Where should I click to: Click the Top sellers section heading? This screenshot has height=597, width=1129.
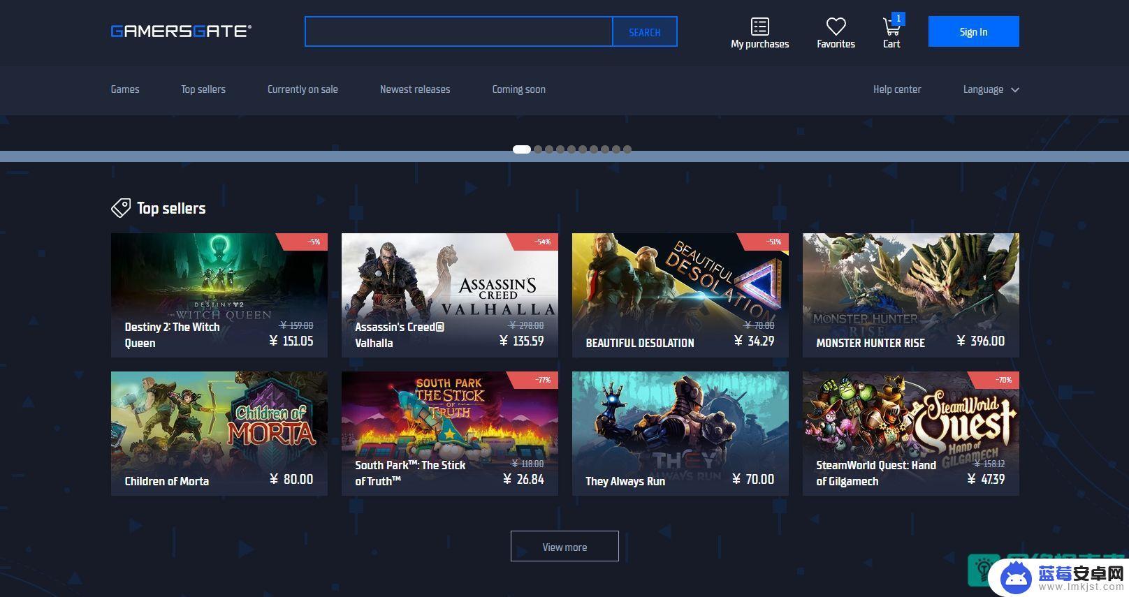pyautogui.click(x=171, y=208)
